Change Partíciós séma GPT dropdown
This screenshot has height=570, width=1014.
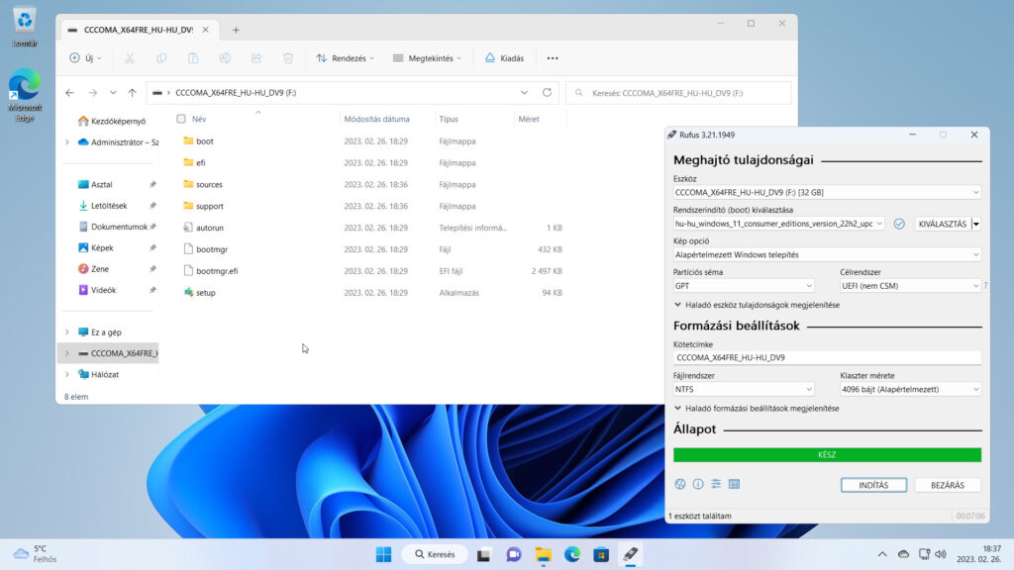tap(743, 286)
